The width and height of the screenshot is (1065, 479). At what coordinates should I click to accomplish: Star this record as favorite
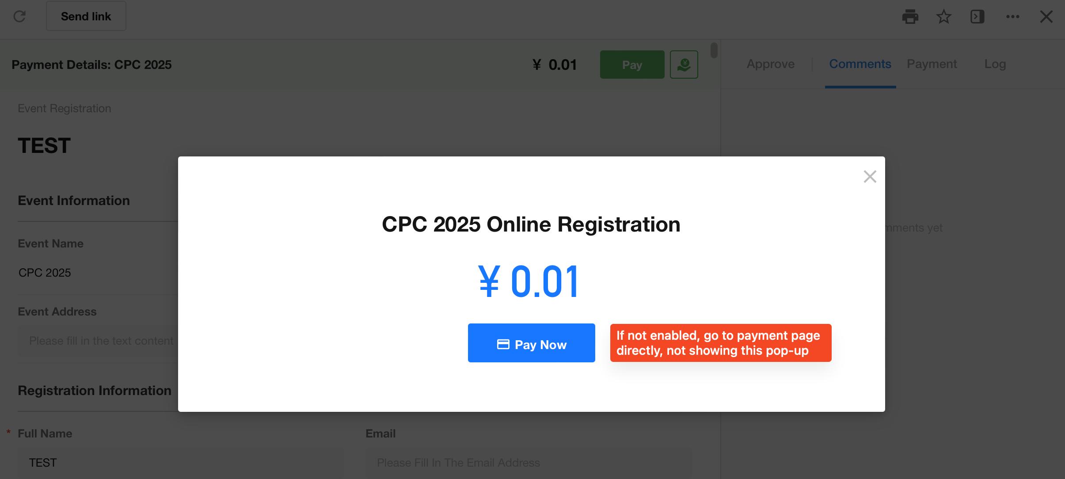943,17
